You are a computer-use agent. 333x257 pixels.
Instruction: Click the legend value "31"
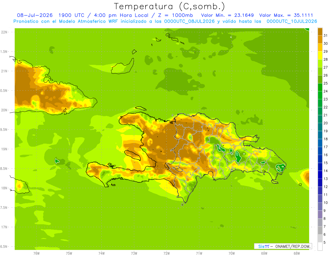coord(326,35)
